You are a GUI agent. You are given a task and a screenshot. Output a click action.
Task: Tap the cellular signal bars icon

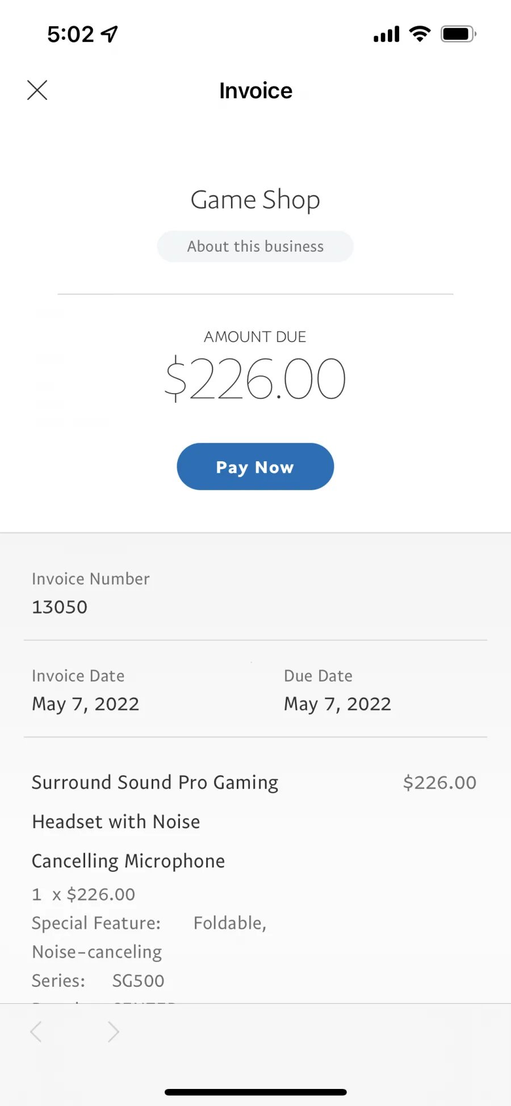pos(387,34)
